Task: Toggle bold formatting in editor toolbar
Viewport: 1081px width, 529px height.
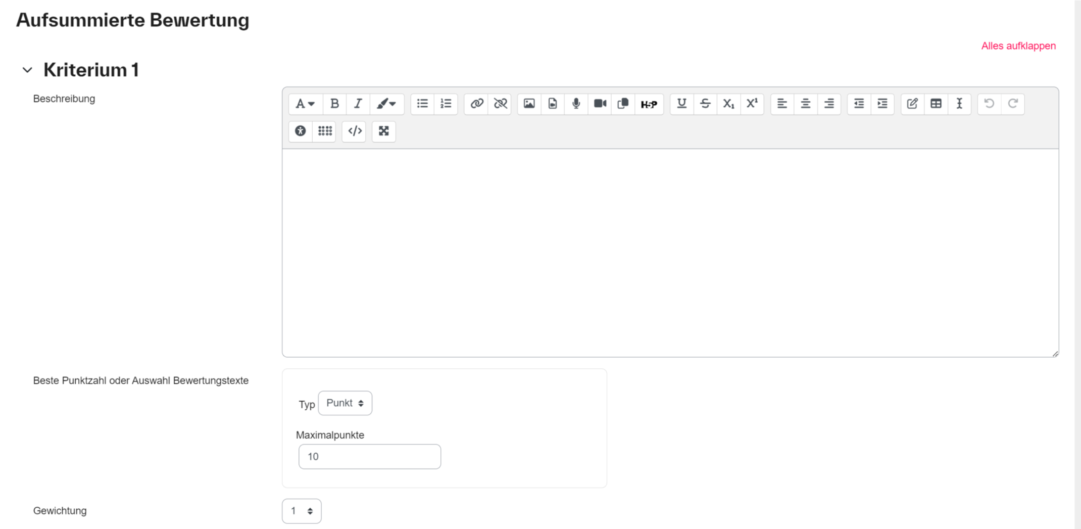Action: tap(334, 104)
